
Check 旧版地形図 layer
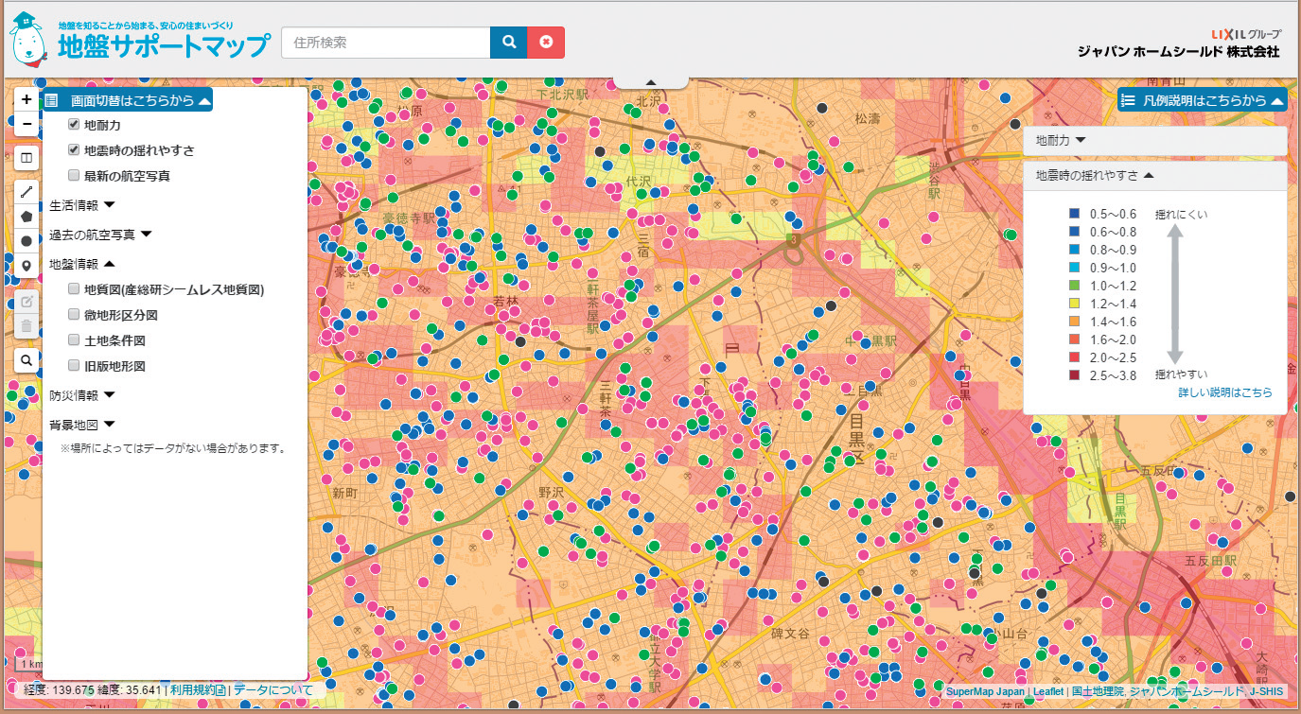coord(74,365)
